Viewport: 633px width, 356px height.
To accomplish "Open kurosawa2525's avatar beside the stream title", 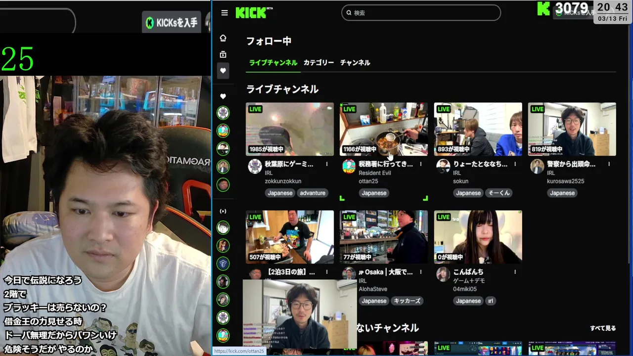I will (537, 166).
